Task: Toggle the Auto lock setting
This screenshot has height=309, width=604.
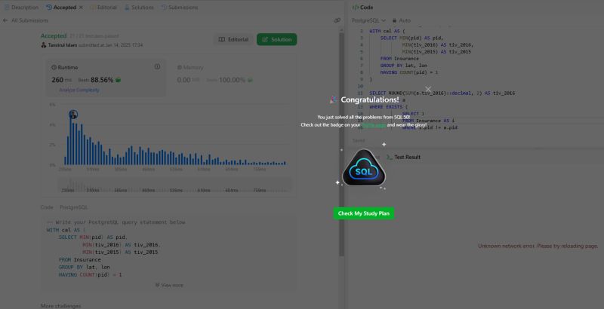Action: coord(402,20)
